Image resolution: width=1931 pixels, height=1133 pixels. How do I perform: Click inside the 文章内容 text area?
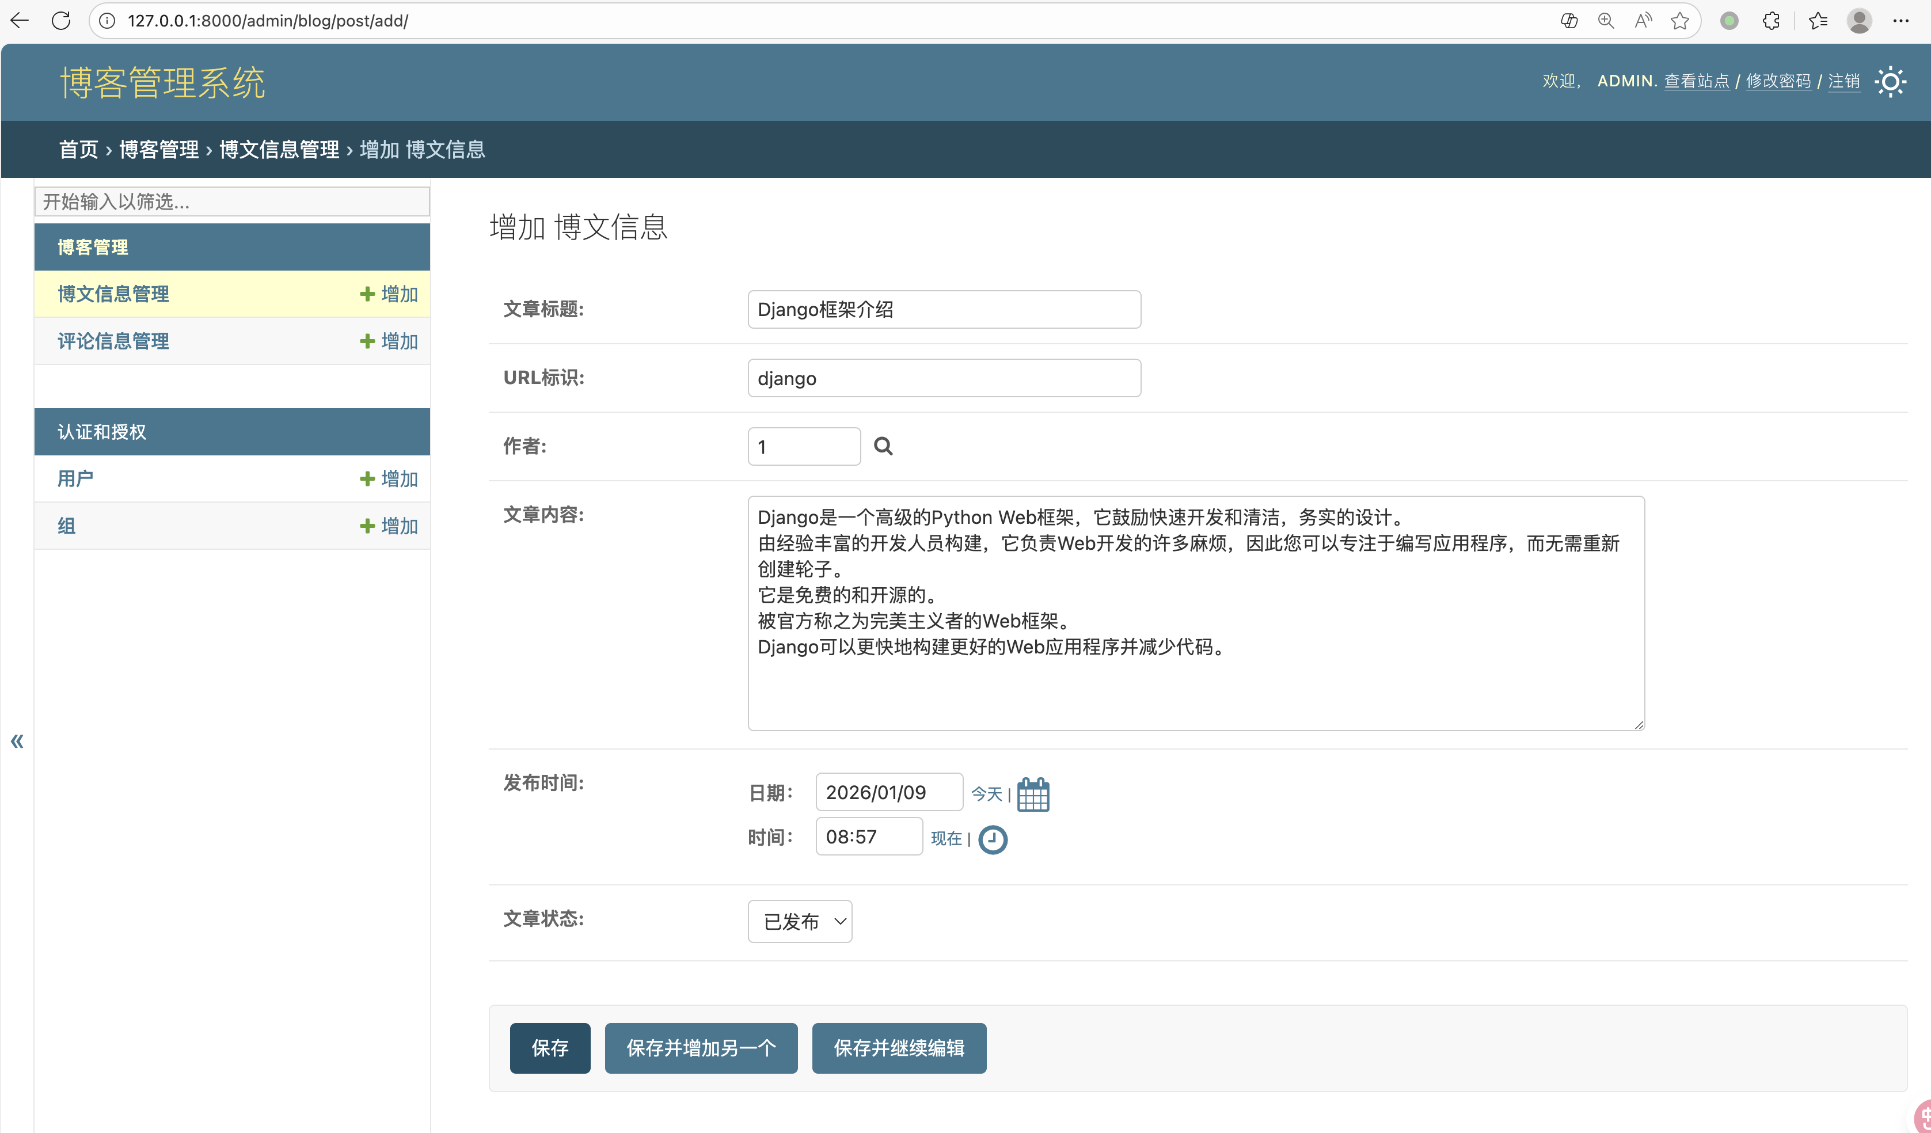(x=1196, y=613)
